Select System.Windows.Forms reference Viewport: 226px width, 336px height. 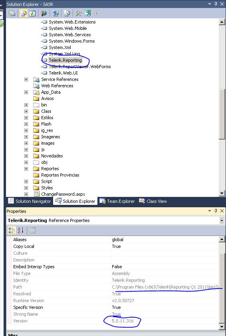coord(72,41)
